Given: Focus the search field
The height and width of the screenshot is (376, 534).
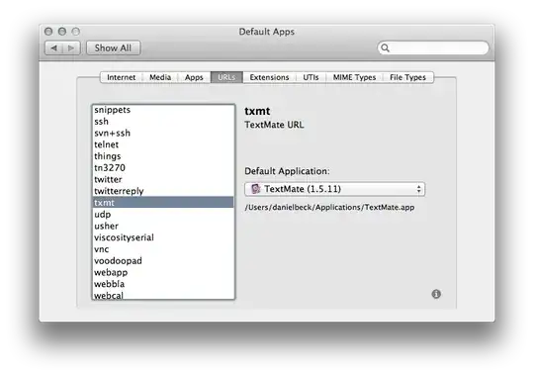Looking at the screenshot, I should point(433,47).
